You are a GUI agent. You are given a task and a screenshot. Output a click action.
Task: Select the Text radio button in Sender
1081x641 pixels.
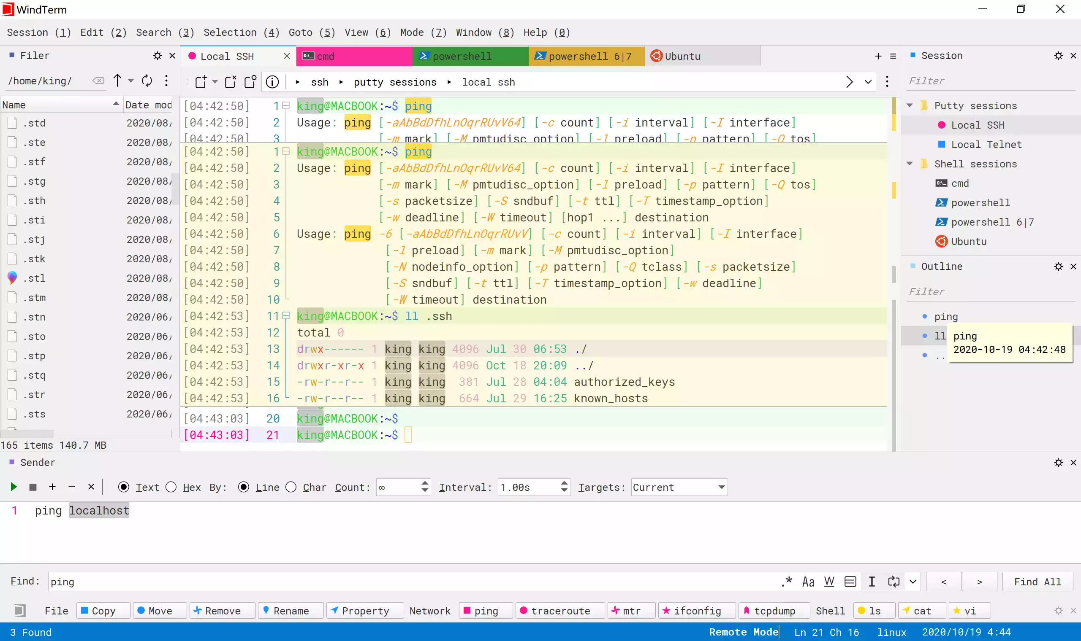[x=123, y=487]
